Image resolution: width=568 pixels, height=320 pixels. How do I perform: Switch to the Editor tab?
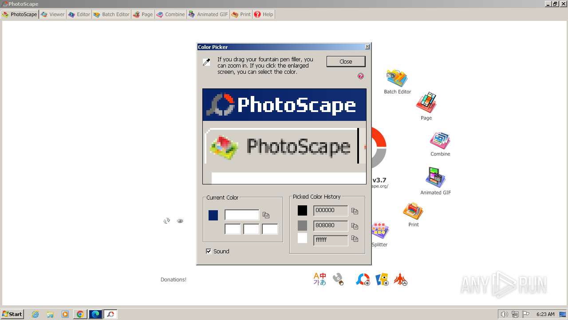(79, 14)
